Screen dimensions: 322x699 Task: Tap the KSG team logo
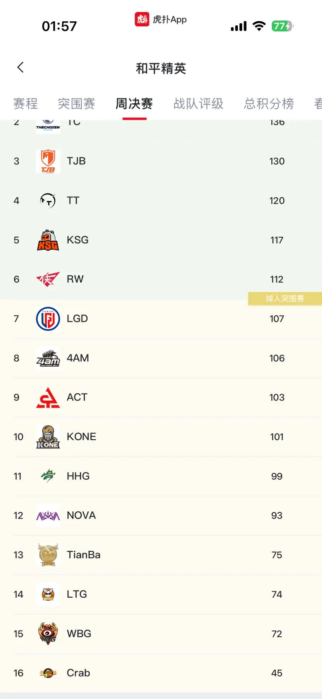(x=48, y=240)
